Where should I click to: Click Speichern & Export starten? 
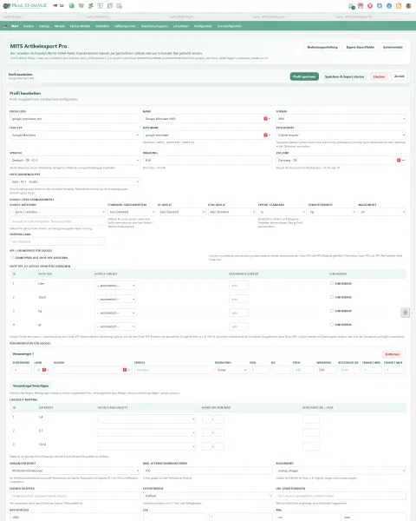pyautogui.click(x=344, y=76)
